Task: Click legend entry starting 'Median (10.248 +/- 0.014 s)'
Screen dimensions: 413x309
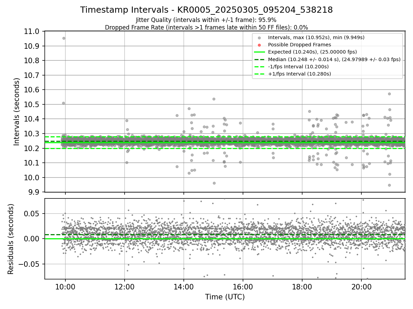Action: [x=334, y=59]
